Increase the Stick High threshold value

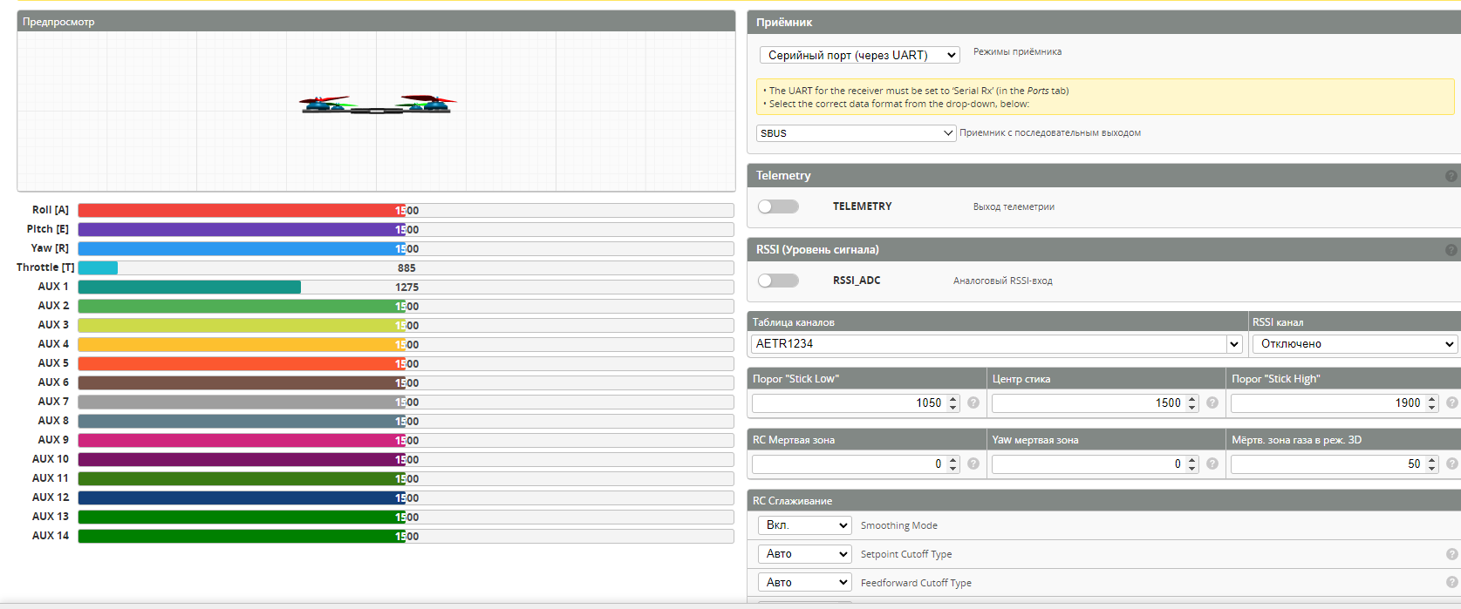[1432, 399]
